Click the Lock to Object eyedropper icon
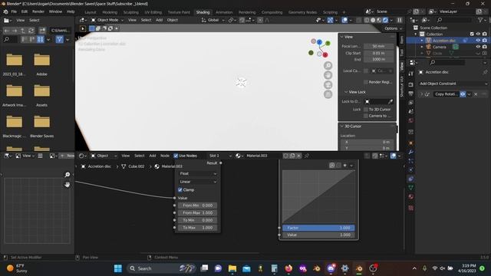Screen dimensions: 491x276 (390, 101)
